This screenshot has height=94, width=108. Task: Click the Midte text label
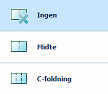point(47,47)
